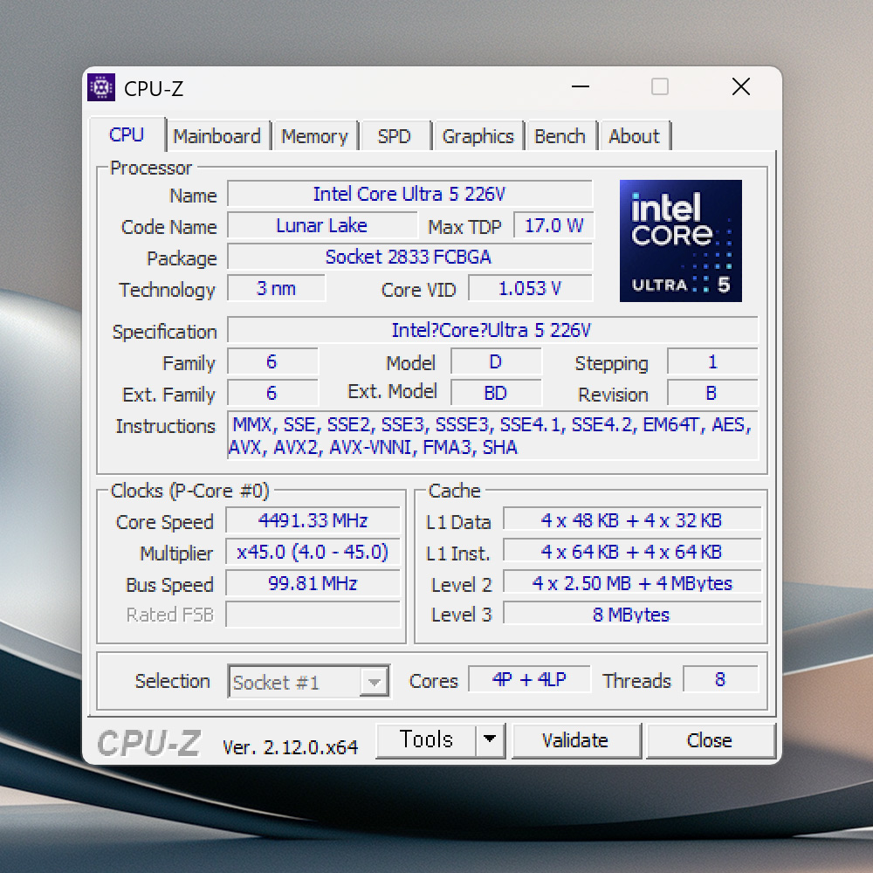The image size is (873, 873).
Task: Click the Stepping value 1
Action: pyautogui.click(x=712, y=362)
